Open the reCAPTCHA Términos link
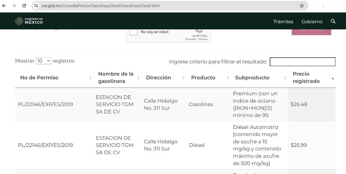 click(x=203, y=39)
